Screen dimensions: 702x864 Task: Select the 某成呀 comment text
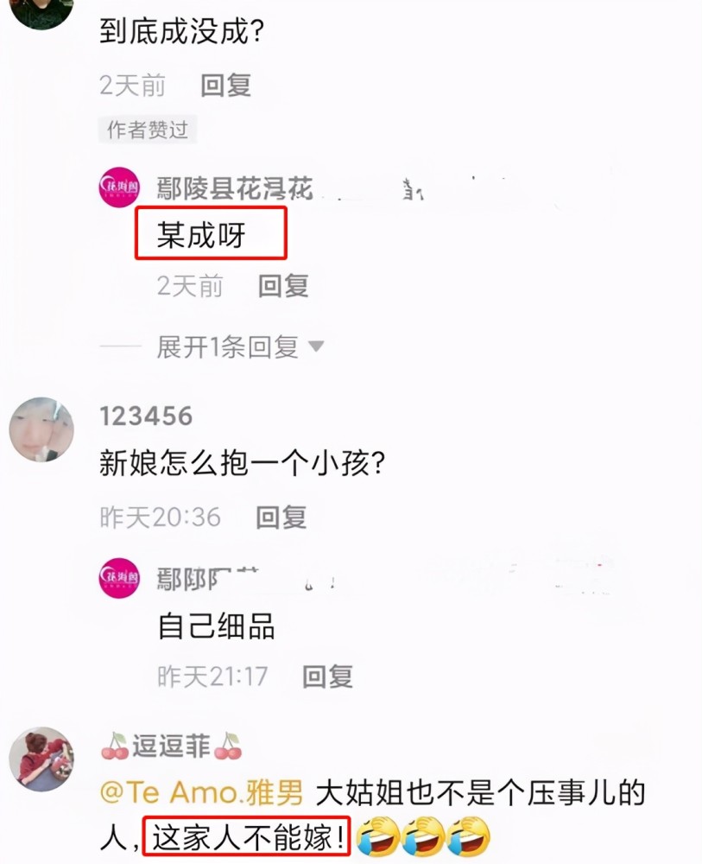201,235
